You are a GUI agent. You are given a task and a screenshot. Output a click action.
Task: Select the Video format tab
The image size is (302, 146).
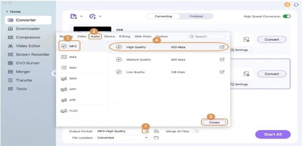click(x=82, y=36)
